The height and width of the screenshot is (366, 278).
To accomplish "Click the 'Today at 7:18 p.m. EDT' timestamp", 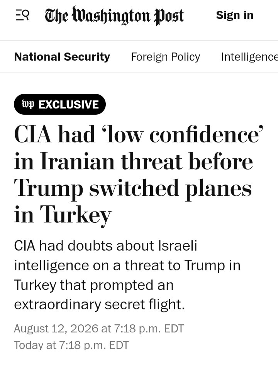I will [71, 345].
